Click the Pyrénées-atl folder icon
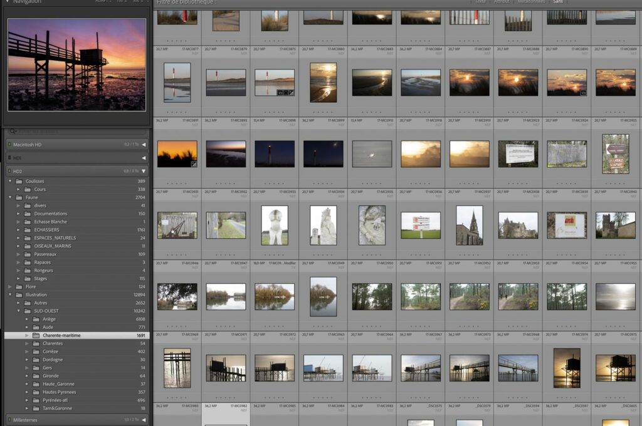The image size is (642, 426). [36, 400]
